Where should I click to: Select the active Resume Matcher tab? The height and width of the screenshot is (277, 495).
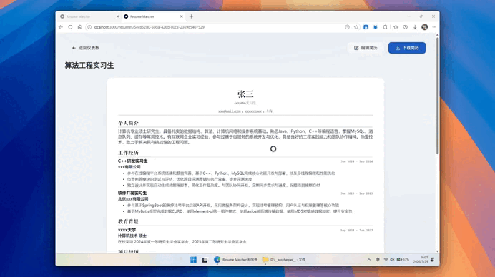(153, 16)
